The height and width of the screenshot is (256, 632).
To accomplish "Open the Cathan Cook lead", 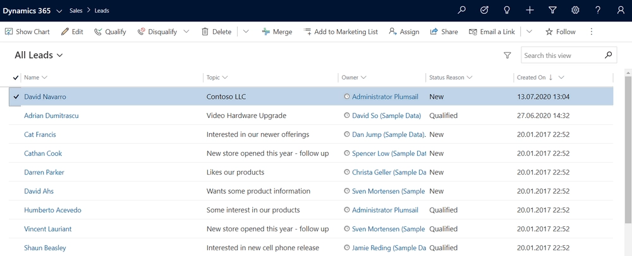I will click(x=43, y=153).
